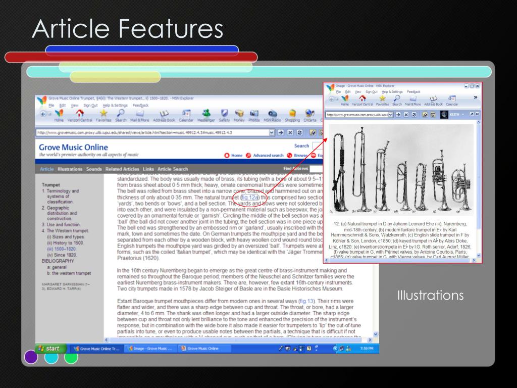
Task: Click Windows start button
Action: 51,349
